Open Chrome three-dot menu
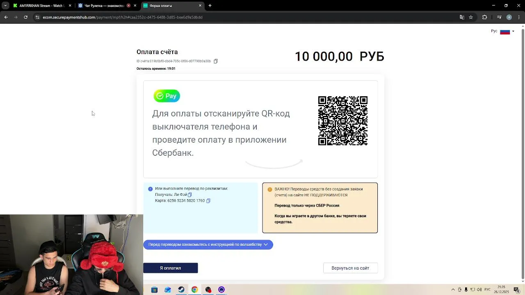Screen dimensions: 525x295 [518, 17]
